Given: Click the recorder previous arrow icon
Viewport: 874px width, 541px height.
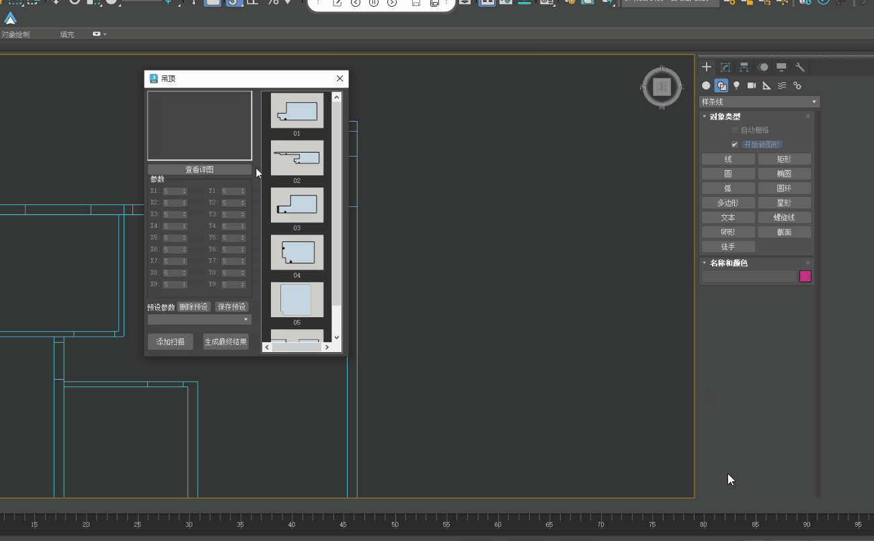Looking at the screenshot, I should (x=356, y=3).
